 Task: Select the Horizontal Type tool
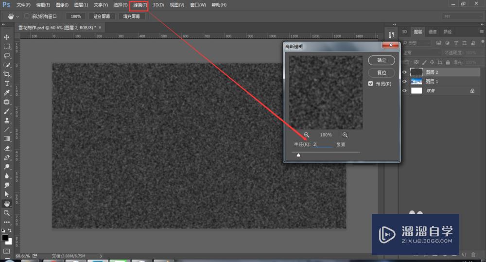coord(7,84)
